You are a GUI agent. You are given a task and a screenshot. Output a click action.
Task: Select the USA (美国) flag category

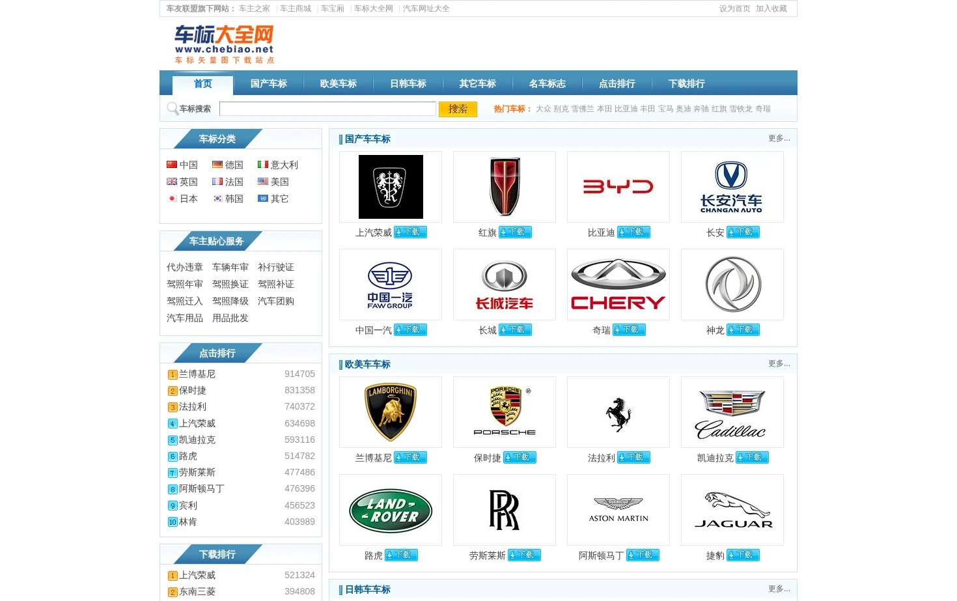pyautogui.click(x=273, y=182)
